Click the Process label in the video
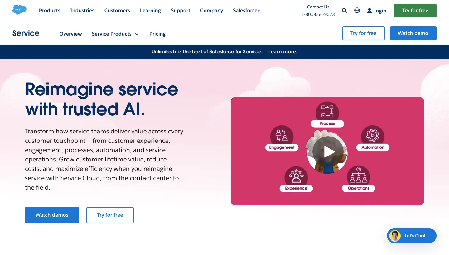This screenshot has height=255, width=449. click(x=327, y=123)
